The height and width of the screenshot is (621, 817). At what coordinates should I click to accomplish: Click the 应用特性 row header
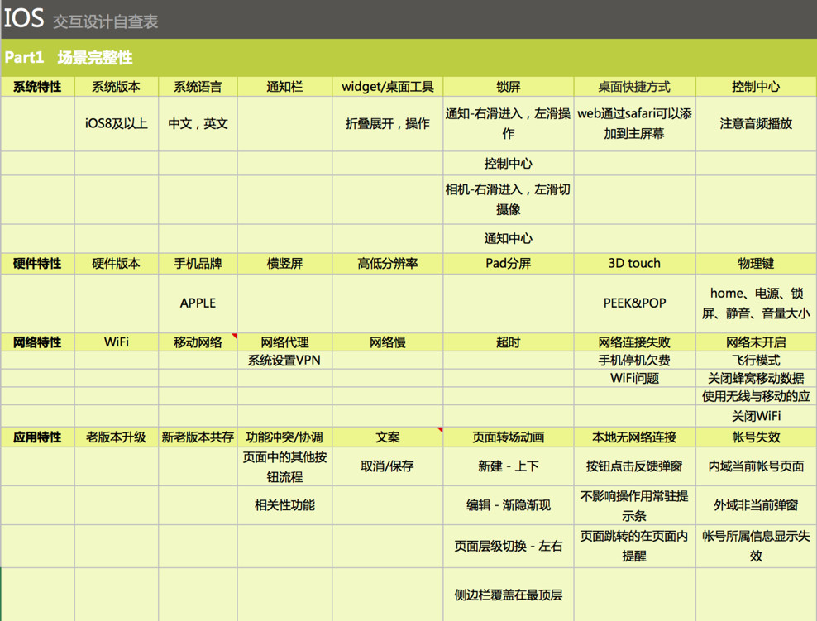(37, 437)
